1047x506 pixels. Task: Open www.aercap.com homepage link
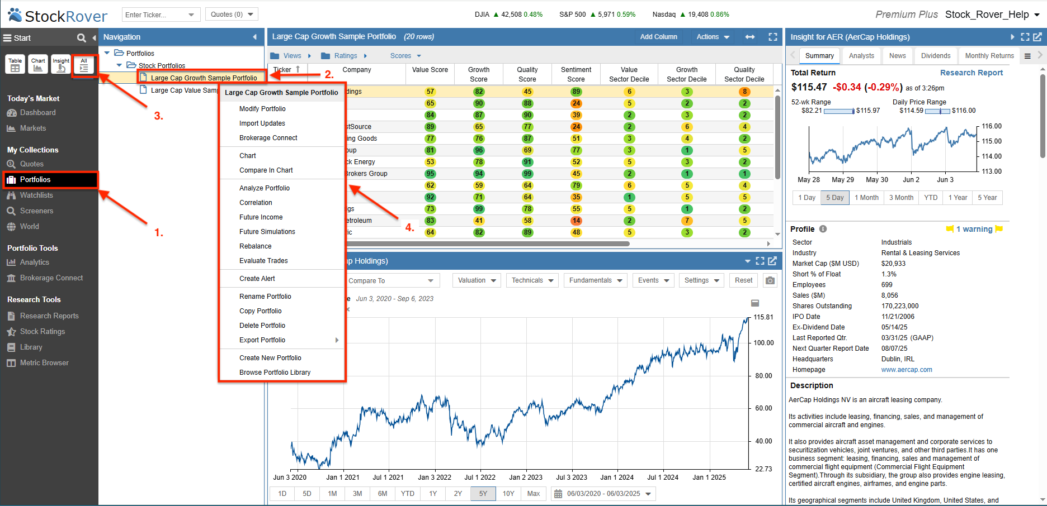coord(907,370)
